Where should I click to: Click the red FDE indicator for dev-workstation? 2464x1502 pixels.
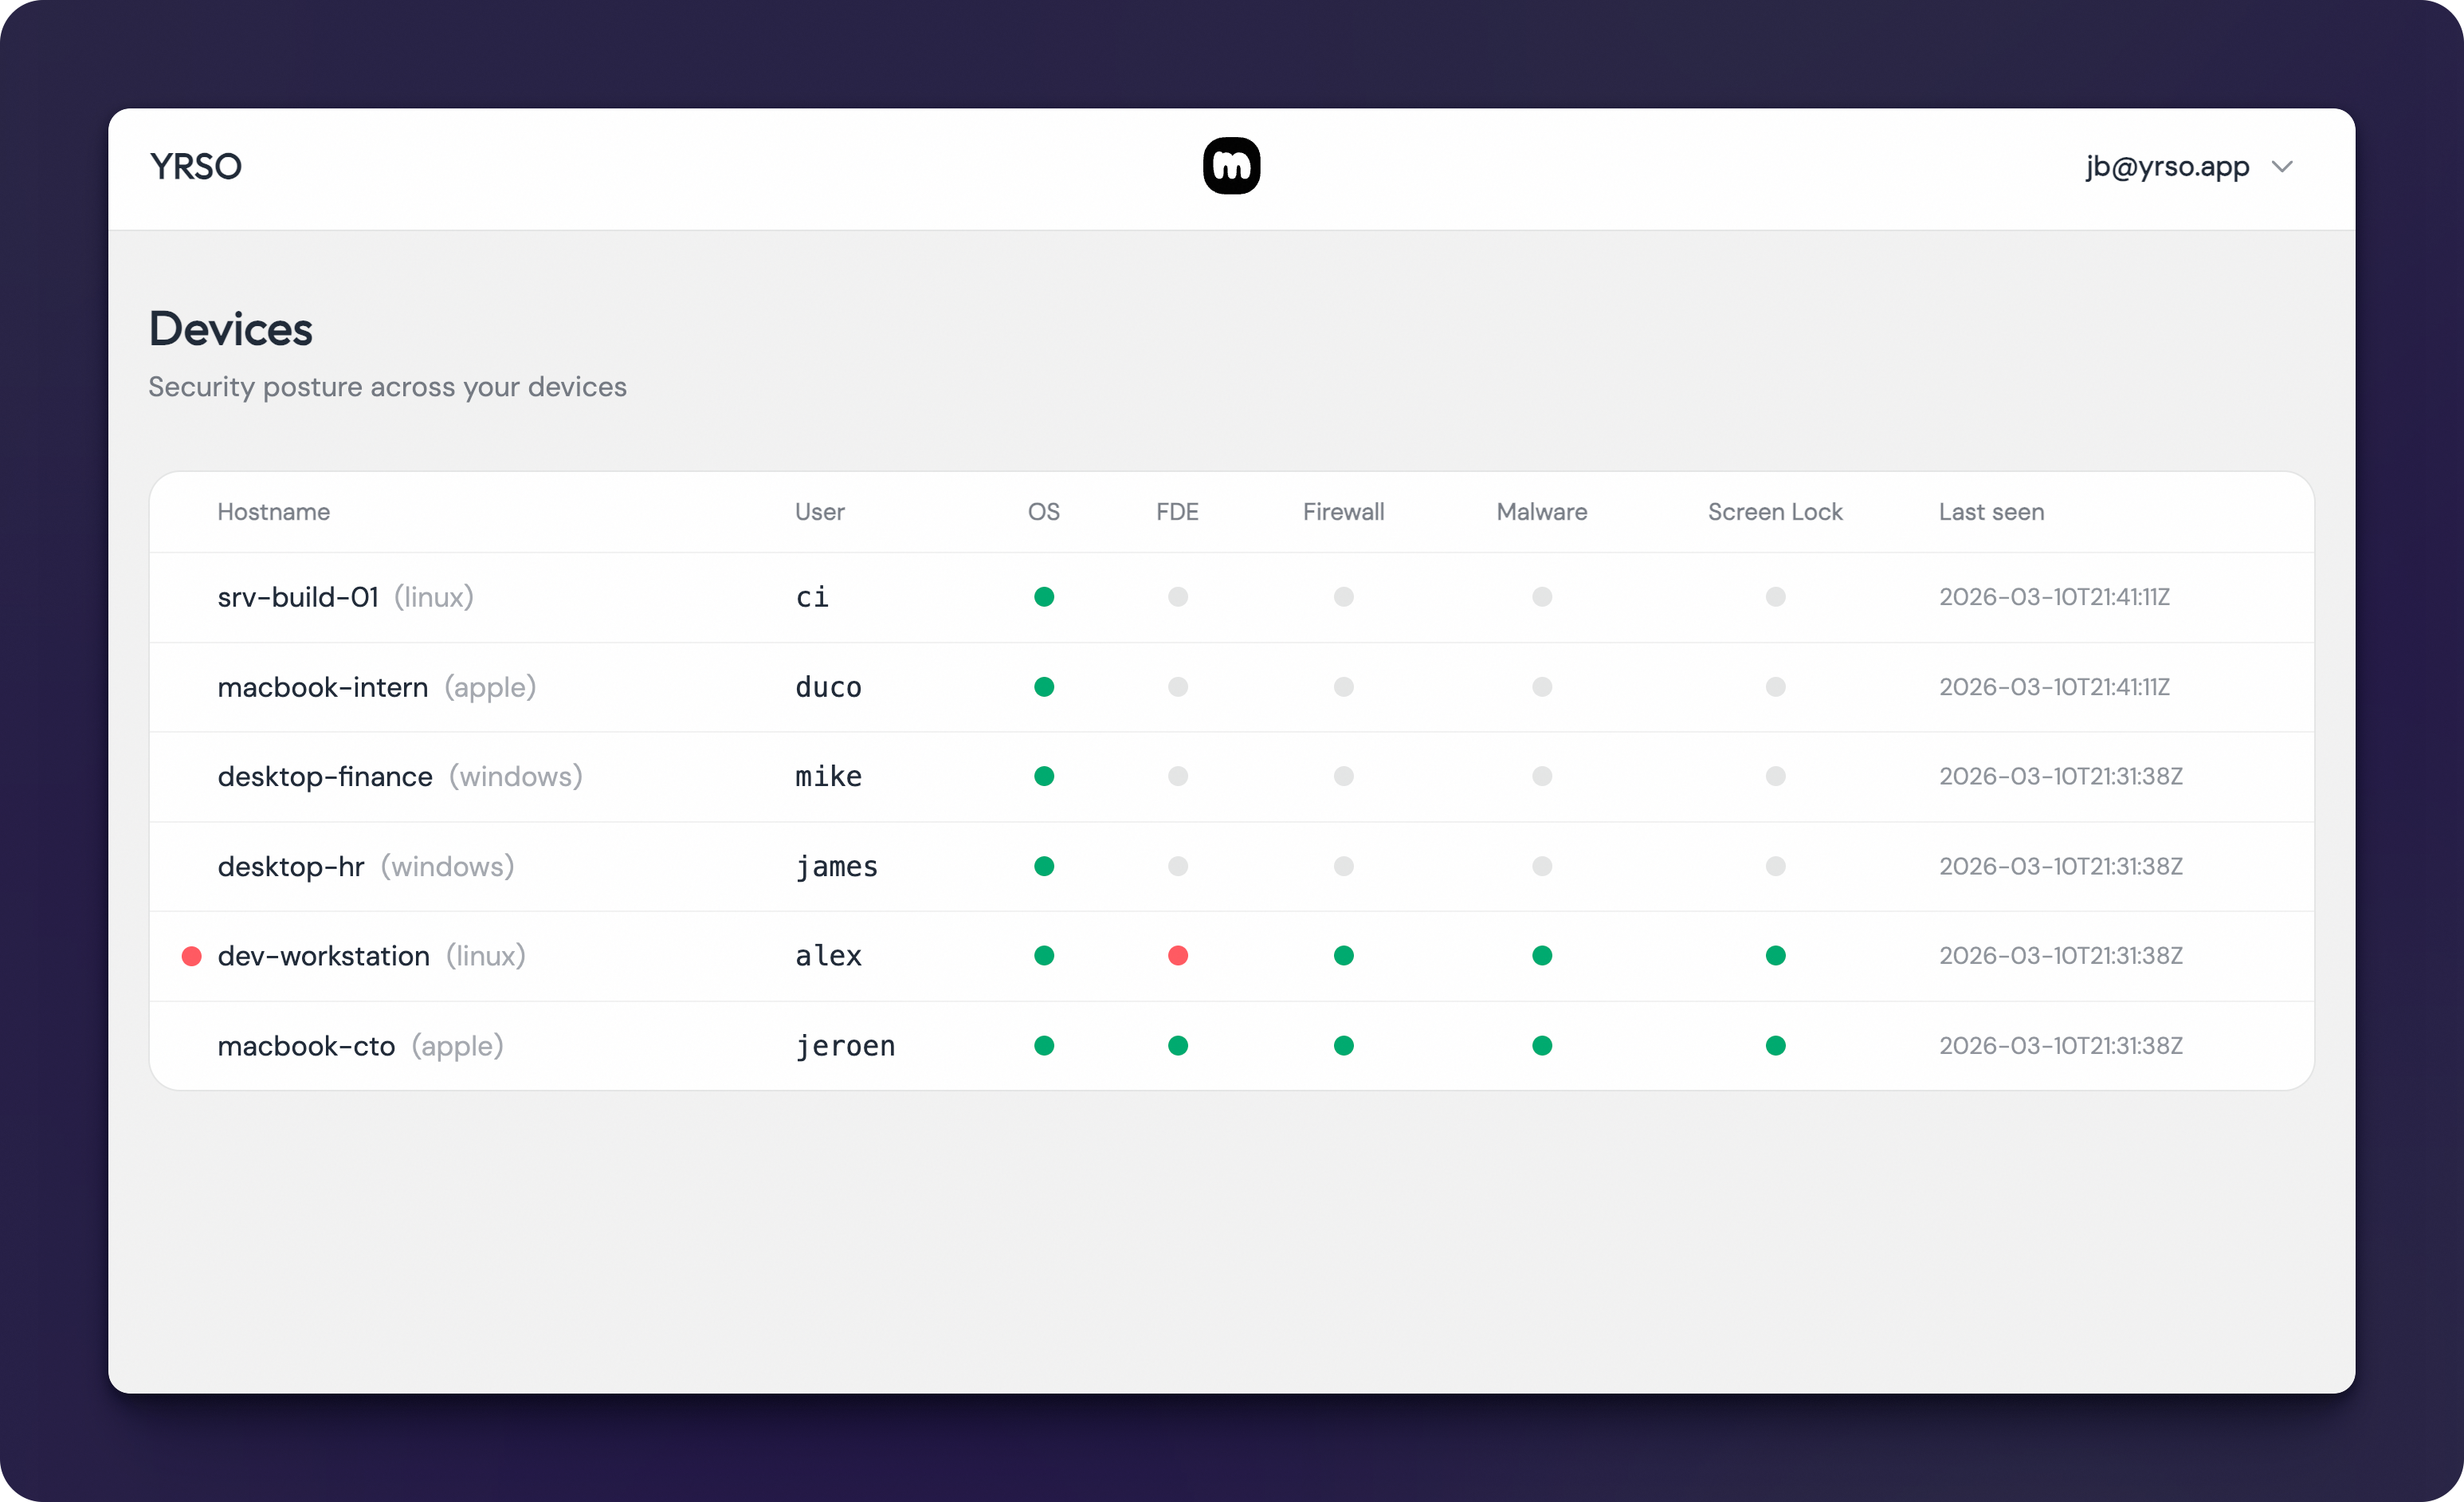pyautogui.click(x=1178, y=956)
